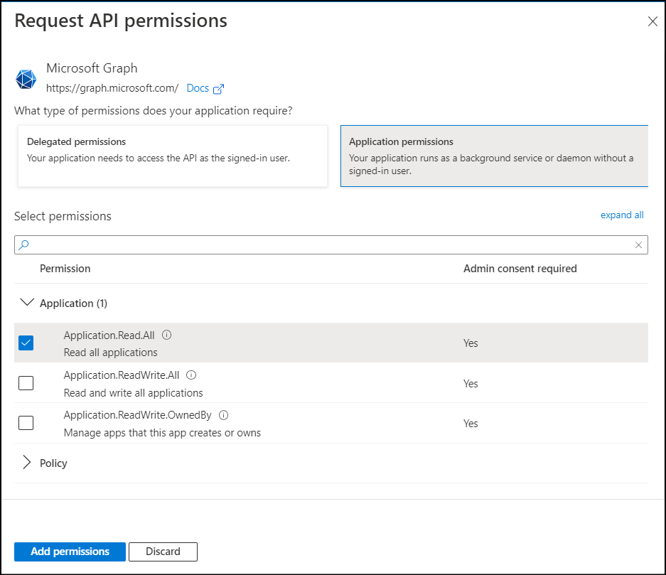
Task: Open the Microsoft Graph Docs link
Action: click(x=197, y=87)
